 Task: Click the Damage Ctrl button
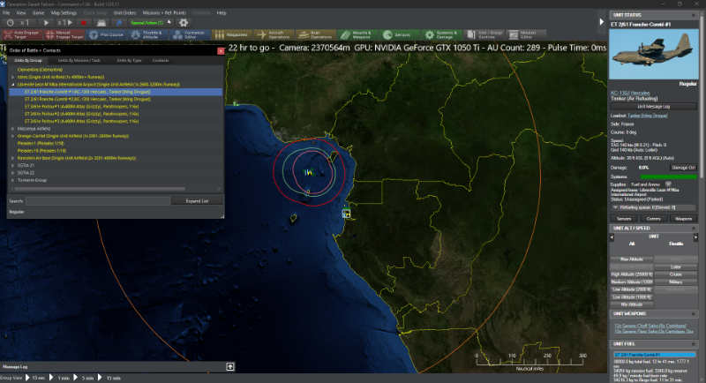point(683,168)
